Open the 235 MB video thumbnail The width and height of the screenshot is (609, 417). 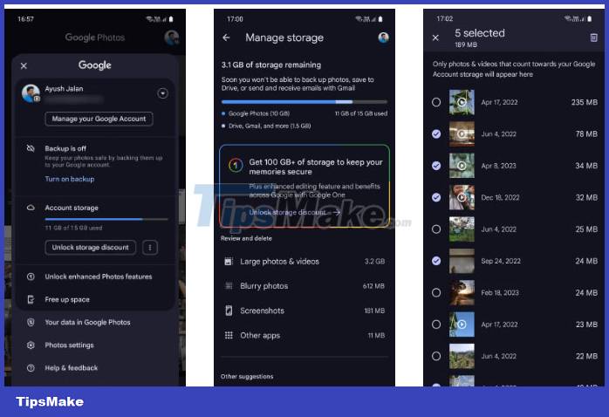click(x=462, y=102)
